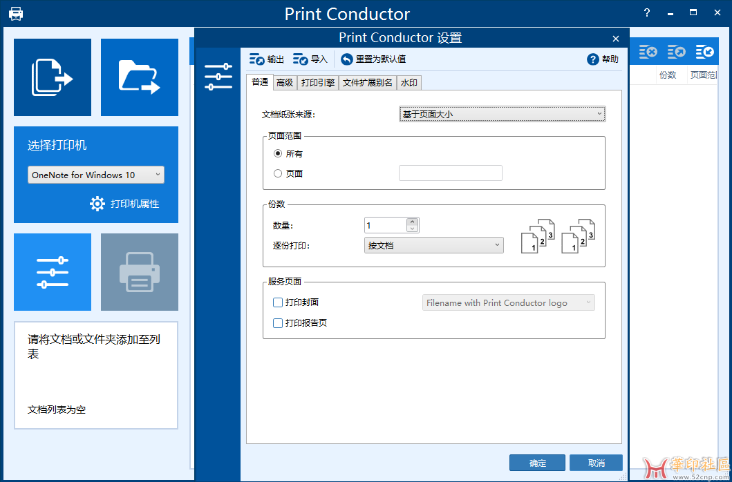The height and width of the screenshot is (482, 732).
Task: Click the 输出 export settings icon
Action: point(256,59)
